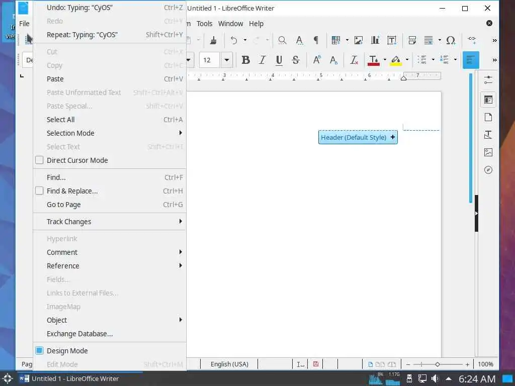Click the zoom slider handle

[437, 364]
